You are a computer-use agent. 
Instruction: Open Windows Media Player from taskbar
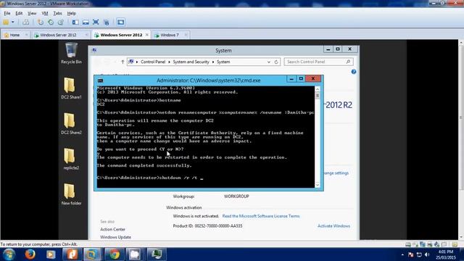[51, 254]
